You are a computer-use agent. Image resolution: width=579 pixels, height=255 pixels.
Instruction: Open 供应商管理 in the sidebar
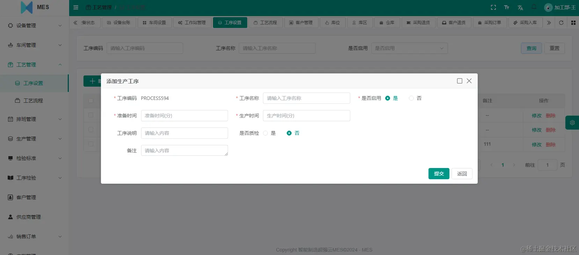35,217
